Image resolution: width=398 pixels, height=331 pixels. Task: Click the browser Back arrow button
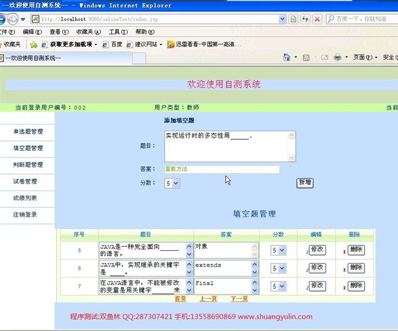click(2, 19)
